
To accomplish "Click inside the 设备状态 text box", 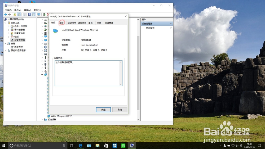I will 89,73.
